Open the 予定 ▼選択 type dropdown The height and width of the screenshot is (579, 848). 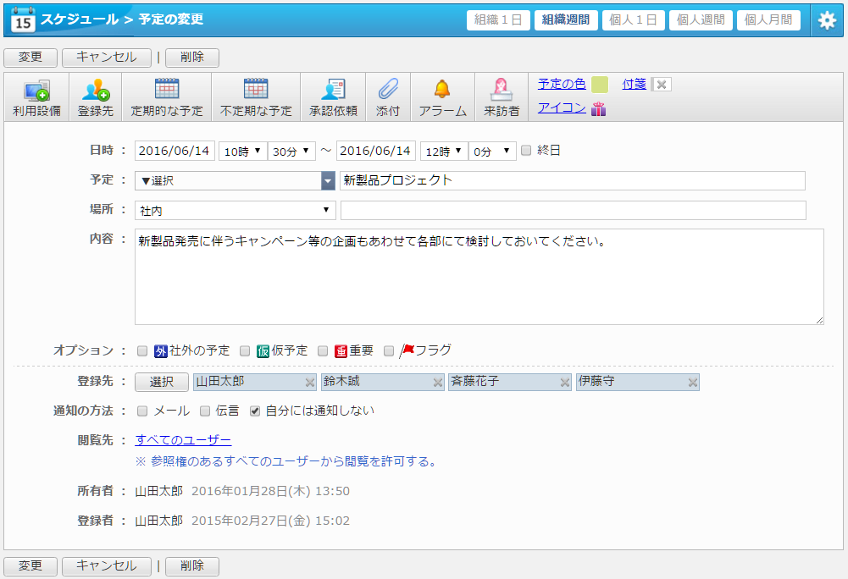click(x=235, y=180)
